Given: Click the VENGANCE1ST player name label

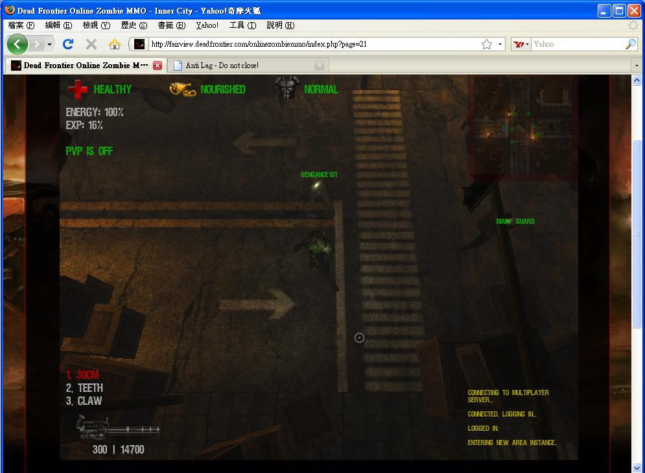Looking at the screenshot, I should click(x=319, y=175).
